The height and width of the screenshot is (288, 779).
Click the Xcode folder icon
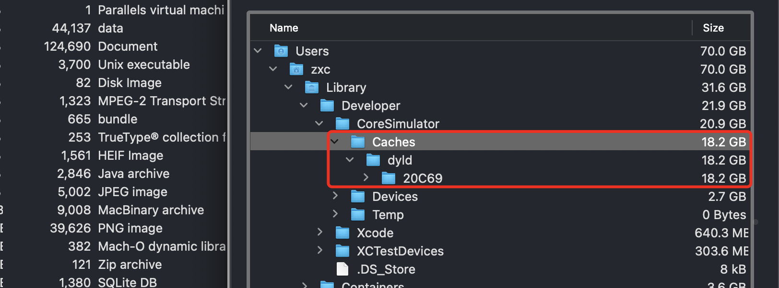pyautogui.click(x=342, y=233)
